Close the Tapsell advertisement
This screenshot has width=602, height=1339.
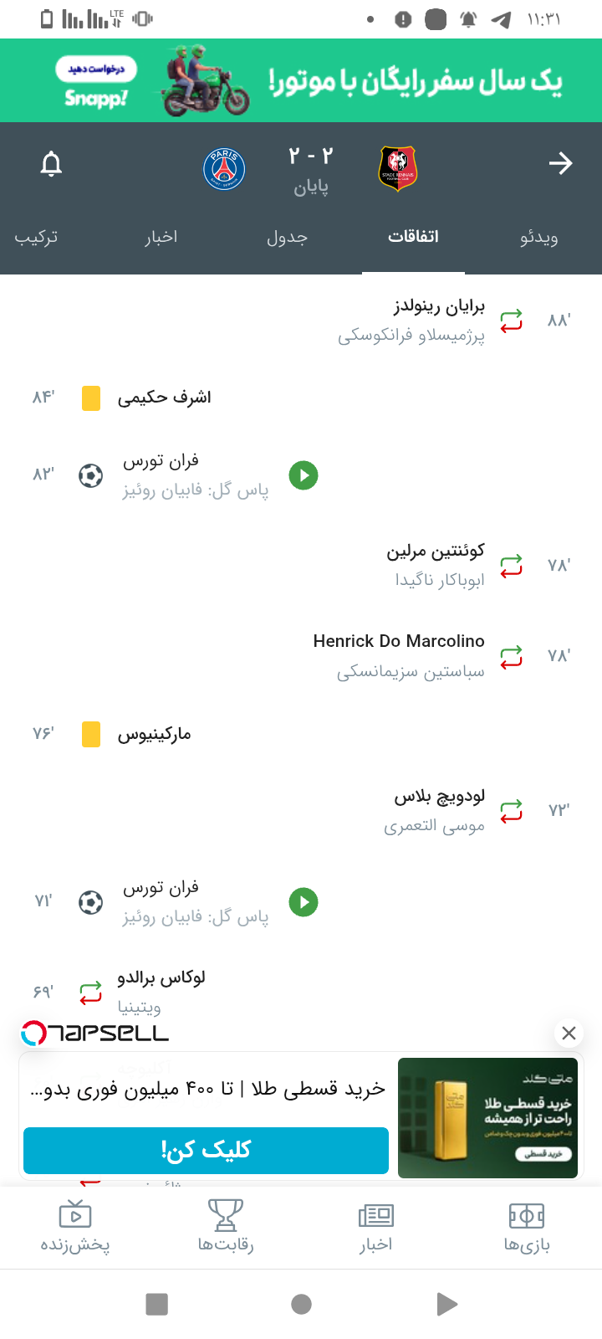[569, 1033]
